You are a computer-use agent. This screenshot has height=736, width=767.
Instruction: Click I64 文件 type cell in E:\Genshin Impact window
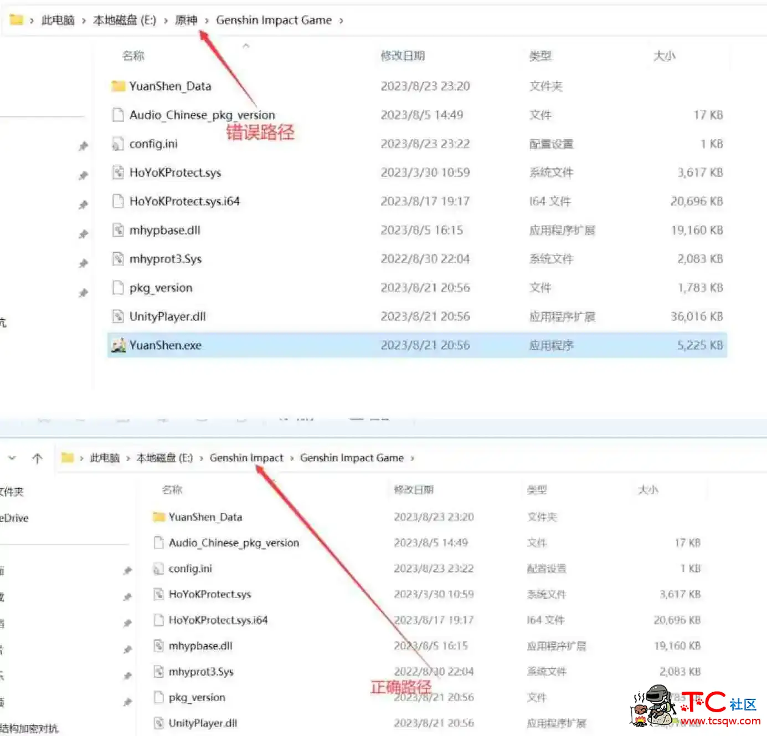coord(545,620)
